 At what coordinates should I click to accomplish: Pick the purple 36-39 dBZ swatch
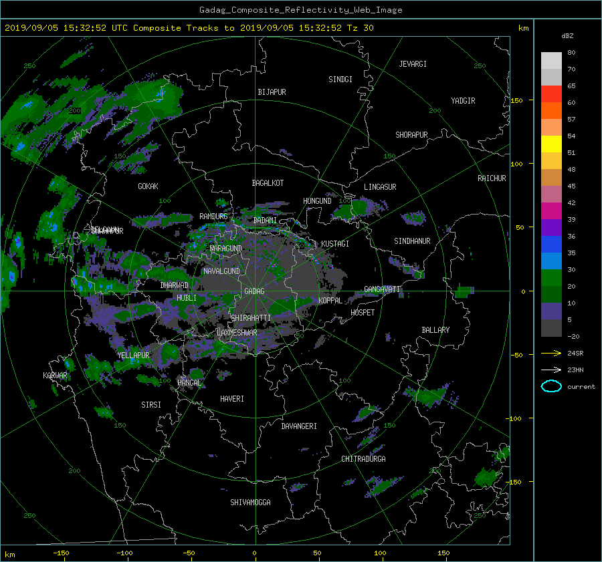[551, 227]
